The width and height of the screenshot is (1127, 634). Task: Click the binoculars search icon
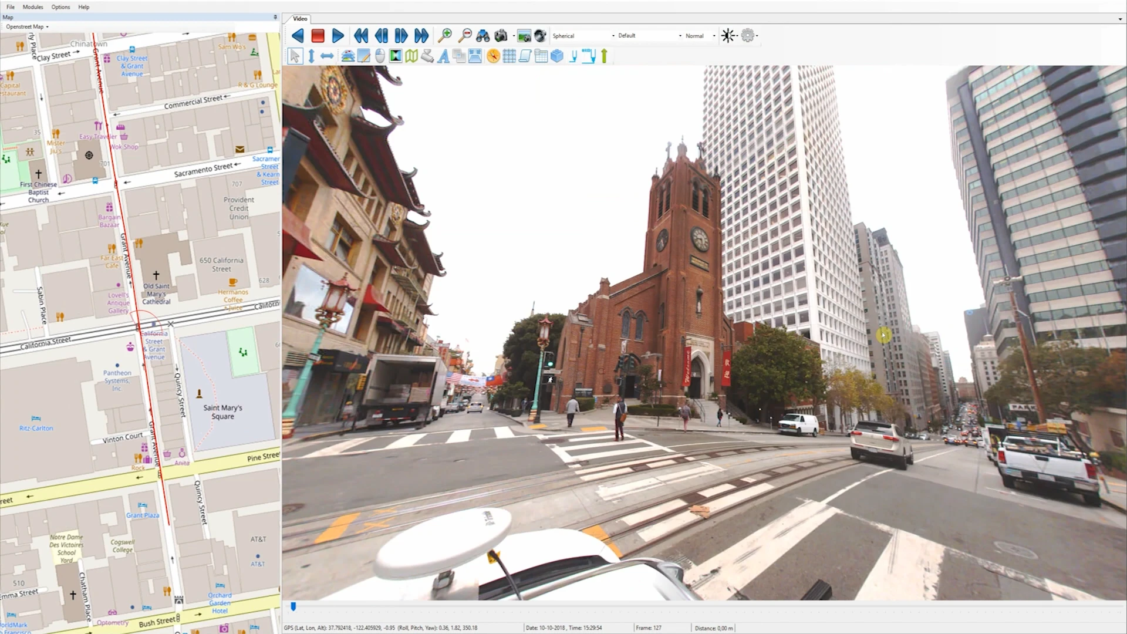[x=483, y=36]
